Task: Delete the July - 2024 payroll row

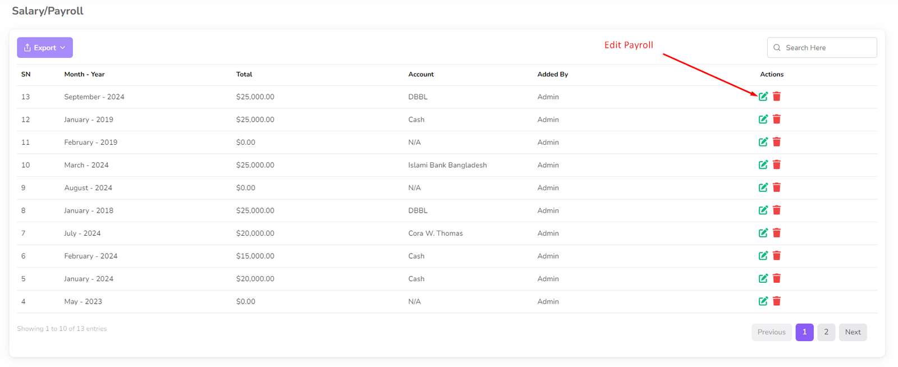Action: click(x=777, y=233)
